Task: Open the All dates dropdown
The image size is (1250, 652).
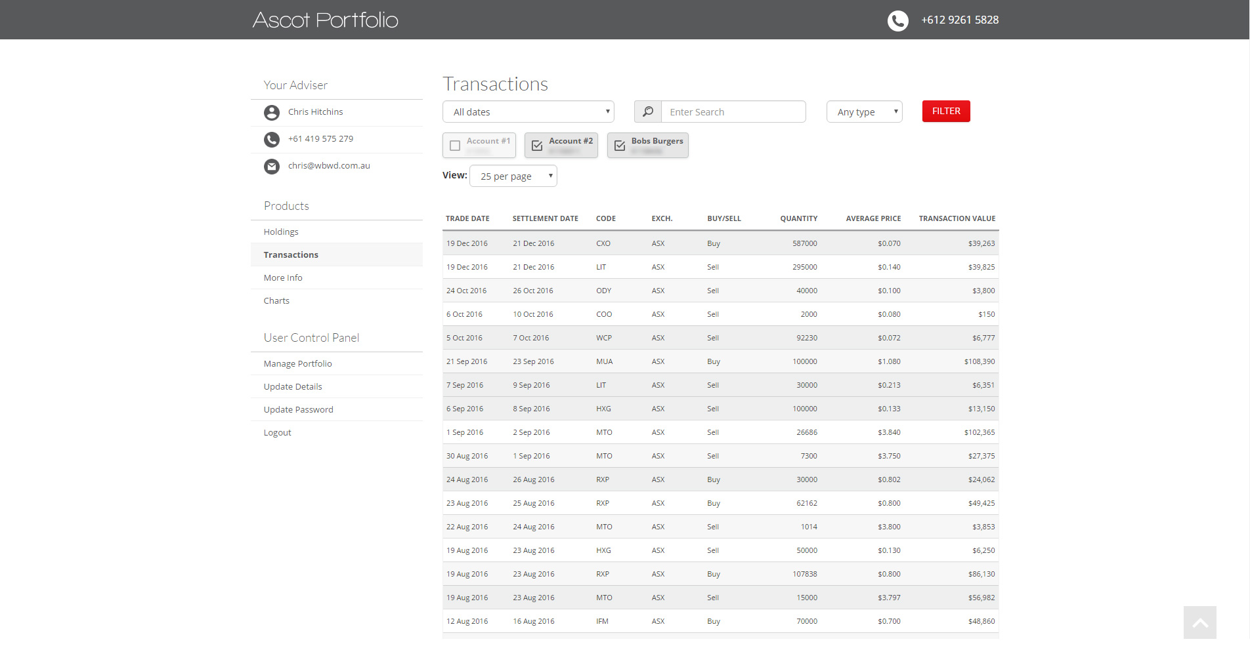Action: coord(528,112)
